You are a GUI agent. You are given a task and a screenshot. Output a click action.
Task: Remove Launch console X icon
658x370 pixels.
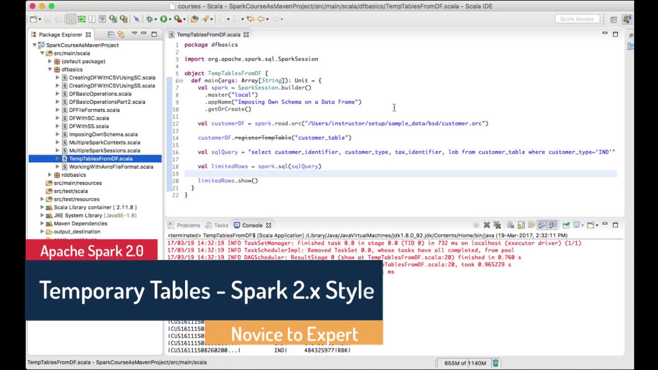click(x=487, y=225)
